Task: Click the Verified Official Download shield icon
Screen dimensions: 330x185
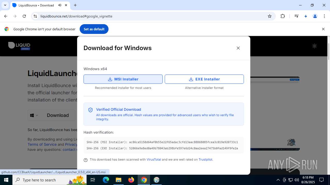Action: coord(90,110)
